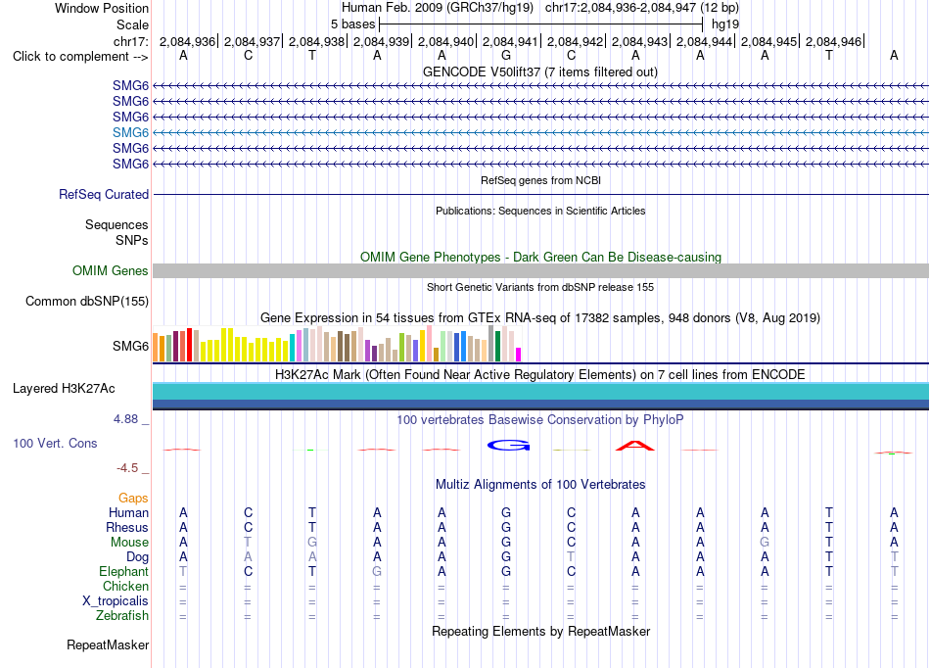Click the Chicken species label
This screenshot has height=668, width=930.
pyautogui.click(x=125, y=586)
